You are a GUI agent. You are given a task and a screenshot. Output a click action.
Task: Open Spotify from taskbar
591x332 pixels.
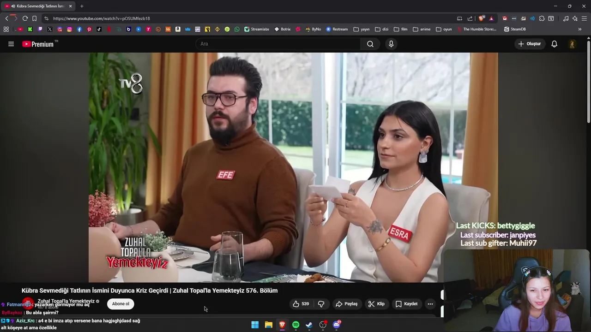click(x=295, y=325)
